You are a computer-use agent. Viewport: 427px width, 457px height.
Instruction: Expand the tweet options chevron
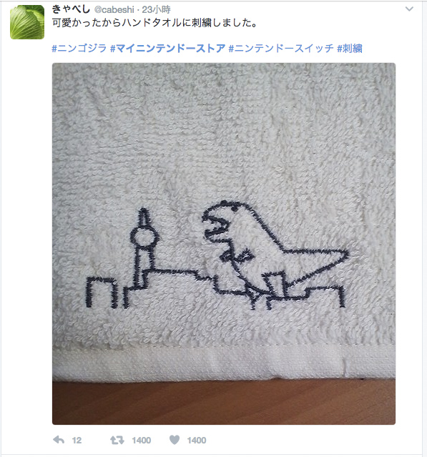pyautogui.click(x=409, y=9)
